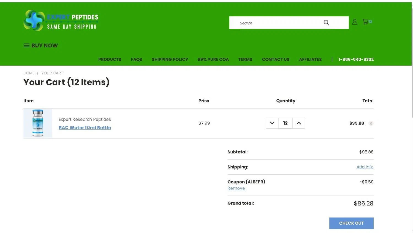The height and width of the screenshot is (233, 413).
Task: Open the CONTACT US page
Action: coord(276,59)
